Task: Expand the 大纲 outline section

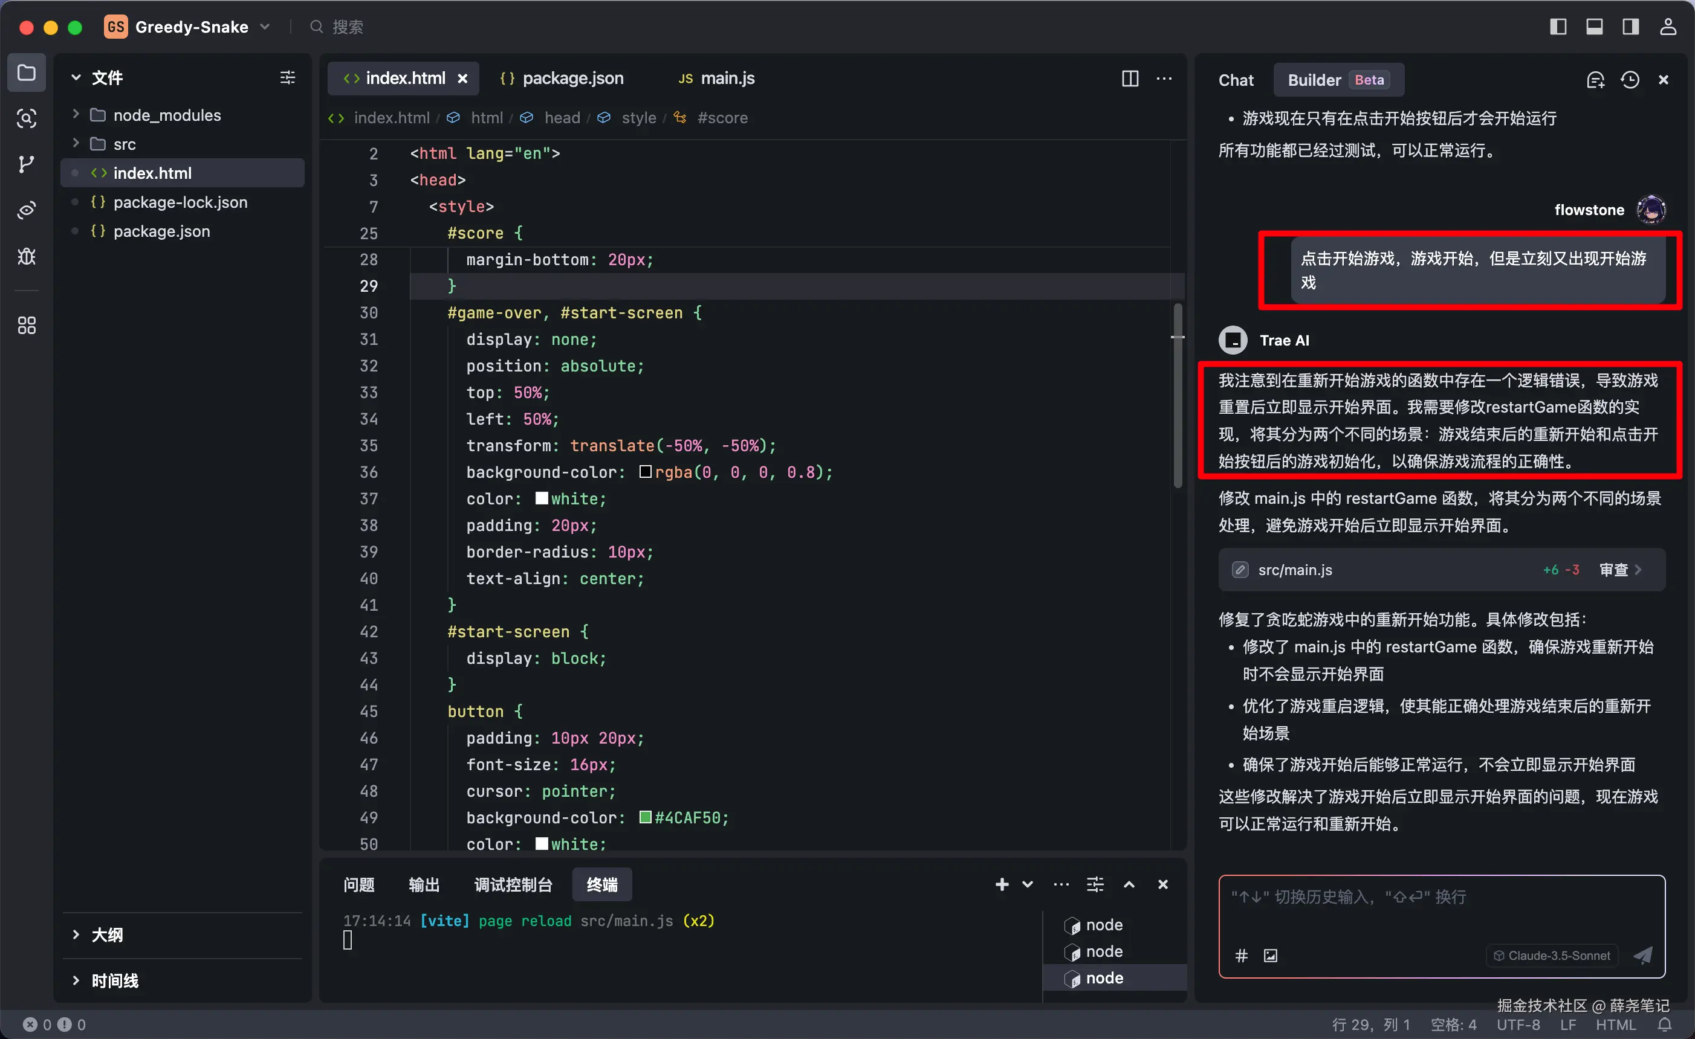Action: pyautogui.click(x=108, y=934)
